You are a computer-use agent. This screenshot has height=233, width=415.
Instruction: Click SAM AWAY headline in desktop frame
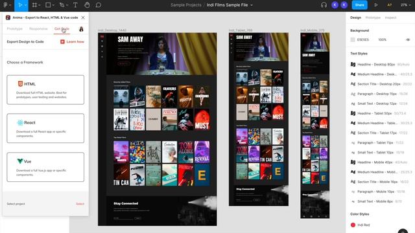[x=130, y=39]
